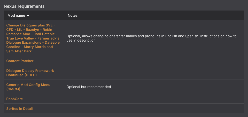Sort the table by the Mod name header
Image resolution: width=248 pixels, height=117 pixels.
point(16,15)
